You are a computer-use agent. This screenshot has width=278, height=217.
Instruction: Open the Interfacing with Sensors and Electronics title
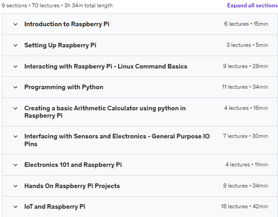(x=117, y=140)
